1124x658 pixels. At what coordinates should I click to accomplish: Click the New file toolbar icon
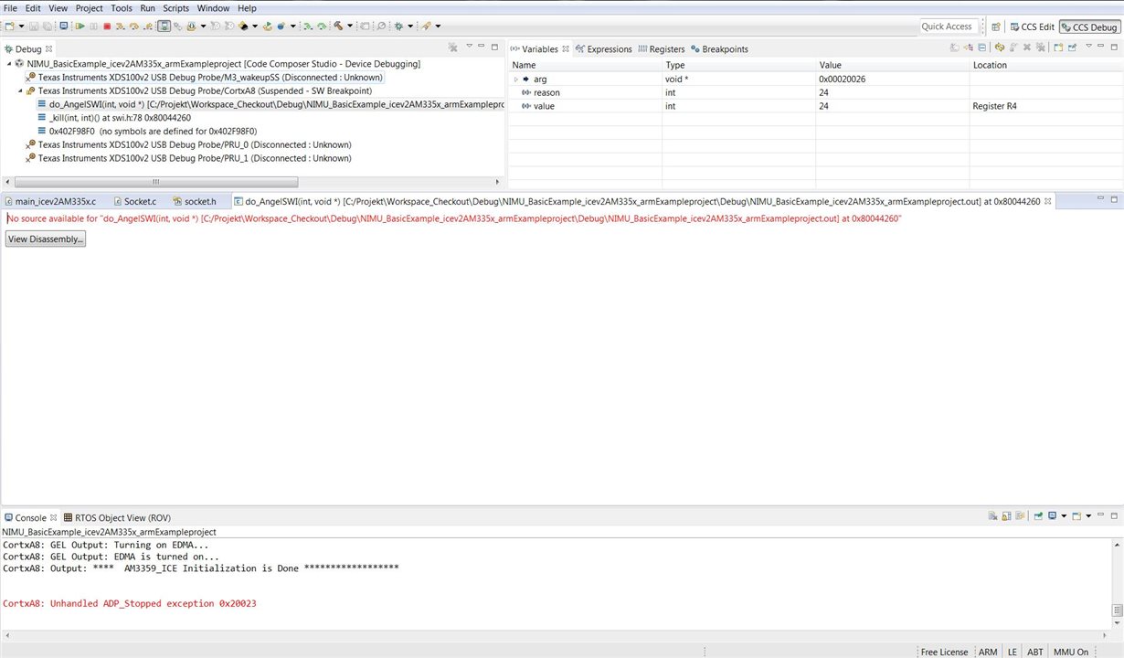[x=8, y=27]
